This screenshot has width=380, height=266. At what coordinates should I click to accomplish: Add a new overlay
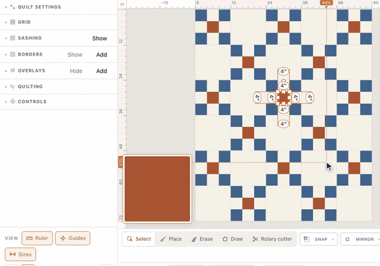click(x=102, y=71)
